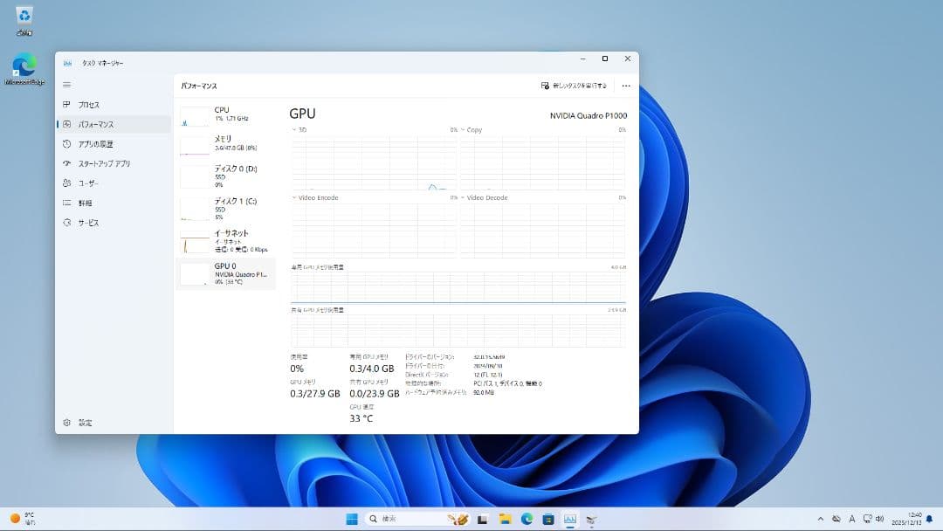The height and width of the screenshot is (531, 943).
Task: Open the Windows Start menu
Action: pos(351,518)
